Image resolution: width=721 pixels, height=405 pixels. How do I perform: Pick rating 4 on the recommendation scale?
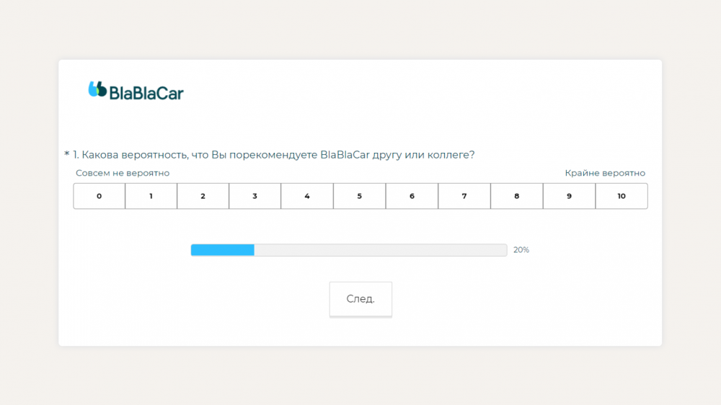(307, 196)
